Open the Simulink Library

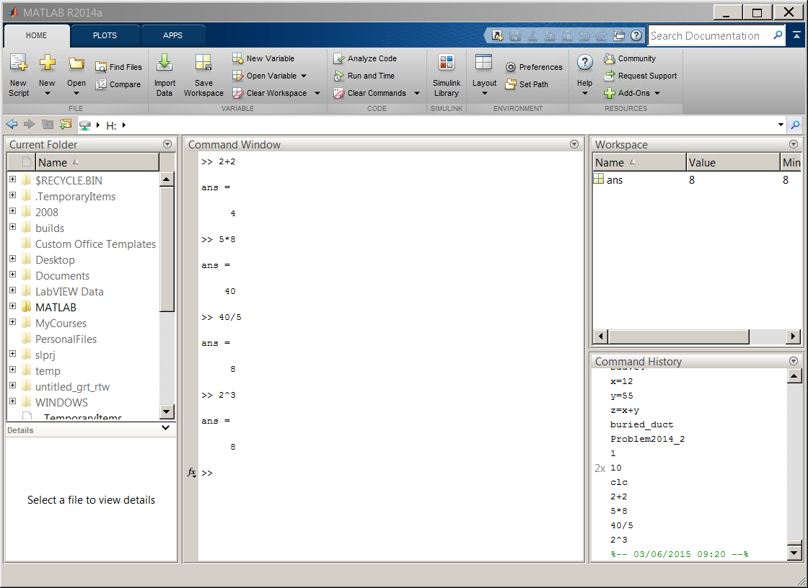tap(447, 75)
